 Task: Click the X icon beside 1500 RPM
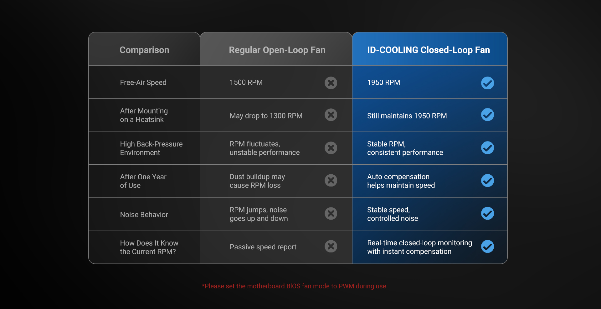pyautogui.click(x=331, y=83)
